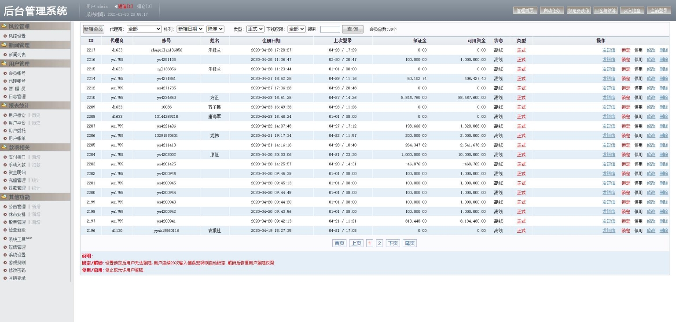
Task: Click the bullet icon next to 系统设置
Action: click(5, 255)
